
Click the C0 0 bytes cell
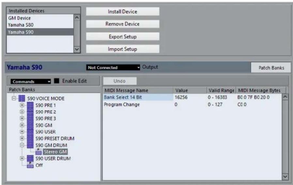(242, 105)
